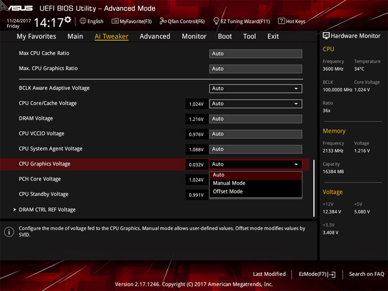Image resolution: width=388 pixels, height=291 pixels.
Task: Open the Tool tab
Action: pyautogui.click(x=250, y=37)
